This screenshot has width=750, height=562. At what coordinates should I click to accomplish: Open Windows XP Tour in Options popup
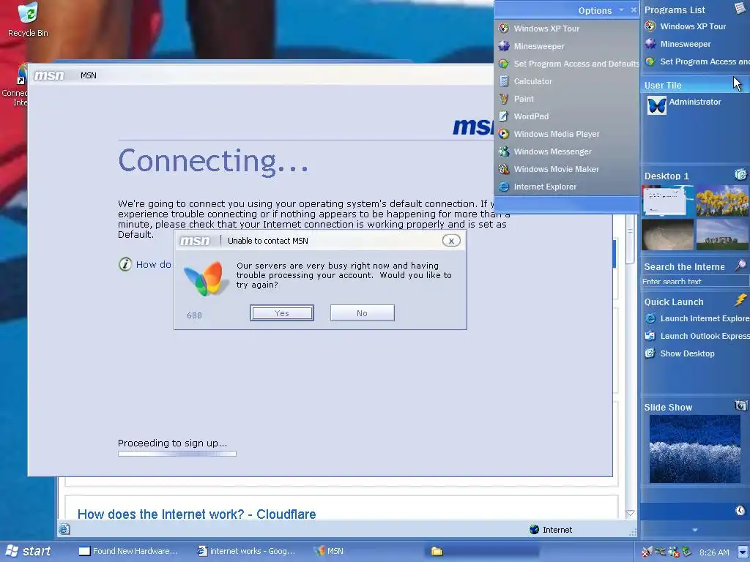[567, 29]
